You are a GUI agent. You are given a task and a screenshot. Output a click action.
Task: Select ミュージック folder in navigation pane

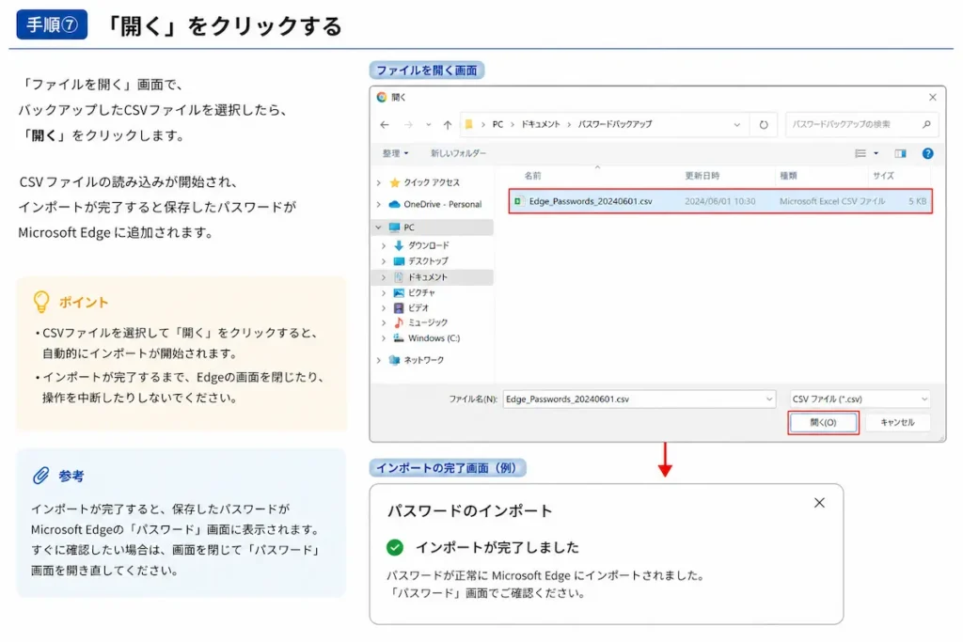[x=428, y=322]
